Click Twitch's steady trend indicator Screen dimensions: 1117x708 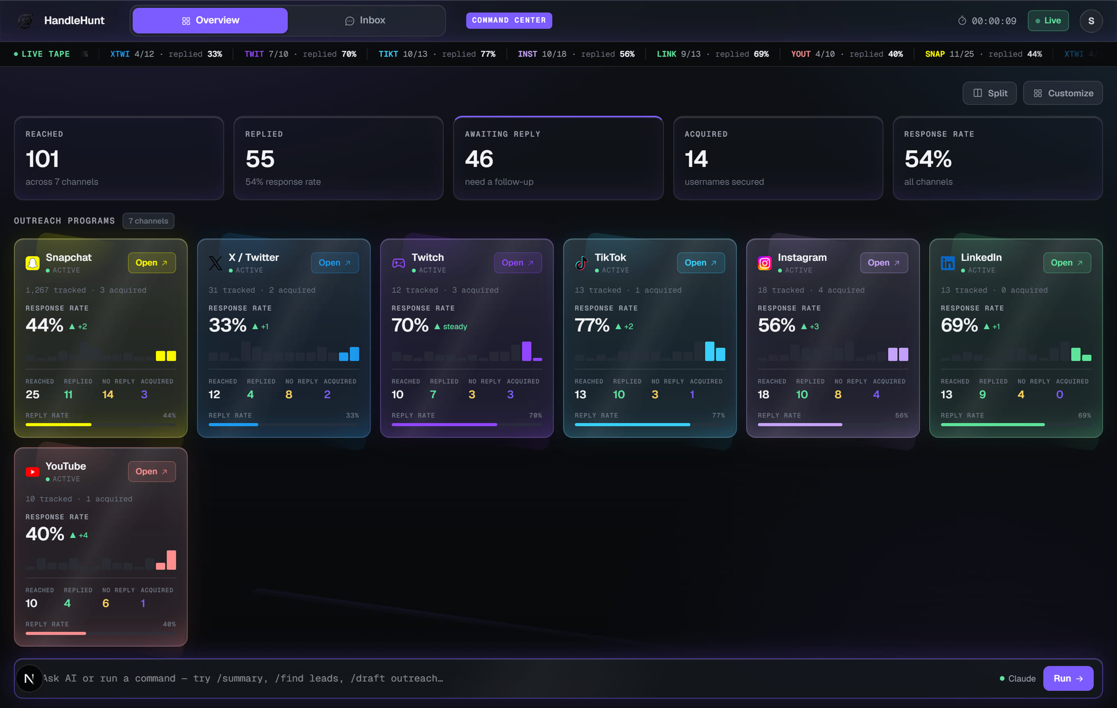450,327
